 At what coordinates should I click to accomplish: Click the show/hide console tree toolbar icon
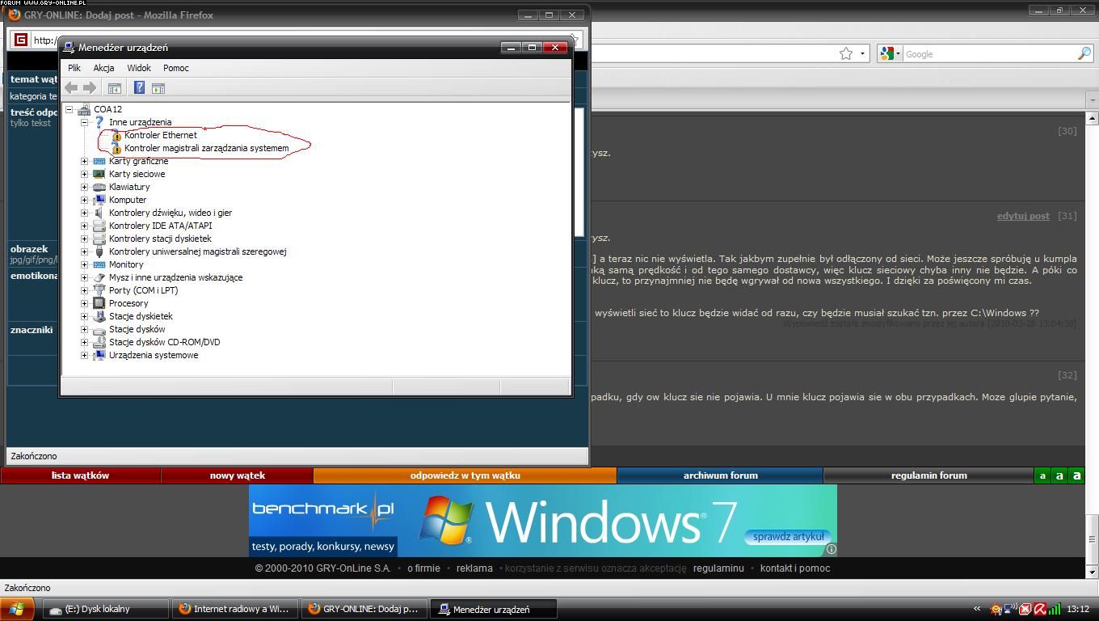pyautogui.click(x=115, y=87)
